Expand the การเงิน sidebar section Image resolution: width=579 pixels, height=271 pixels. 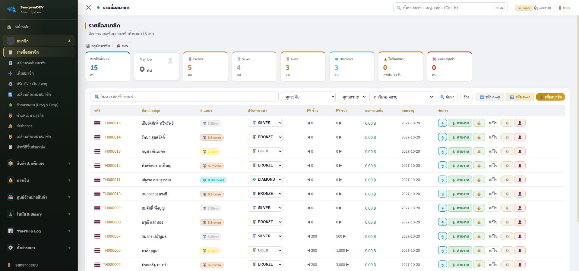(x=39, y=180)
